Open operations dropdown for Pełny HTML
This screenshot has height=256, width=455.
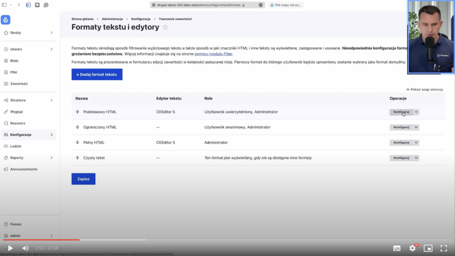(x=416, y=143)
